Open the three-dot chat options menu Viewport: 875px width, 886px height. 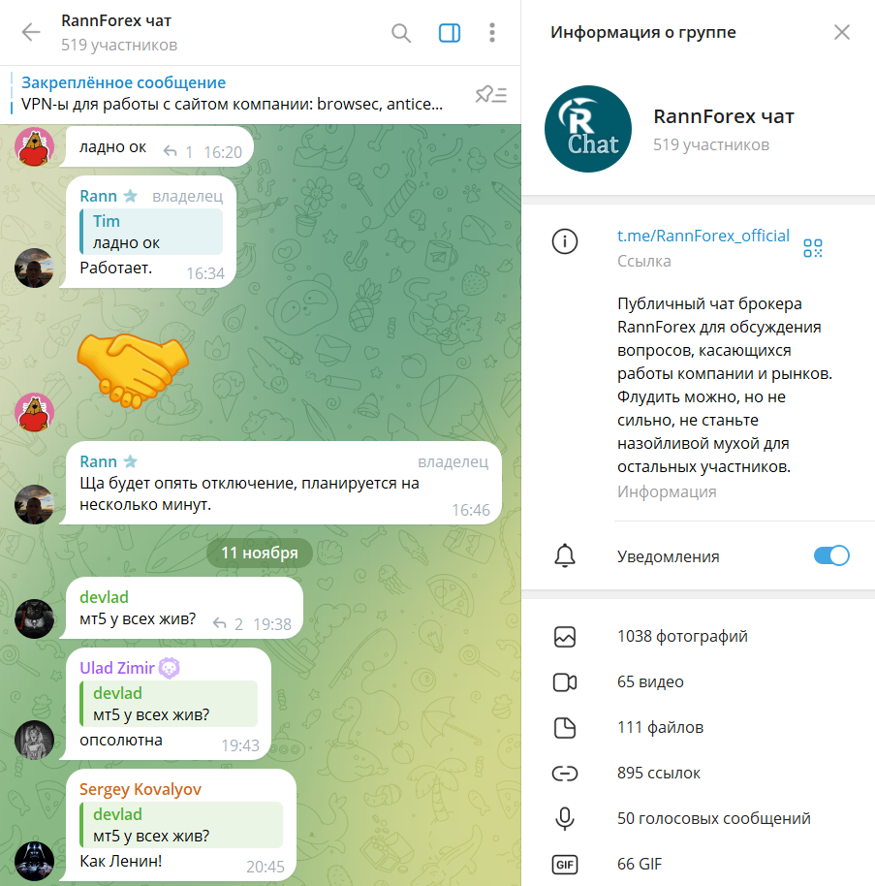(x=492, y=33)
